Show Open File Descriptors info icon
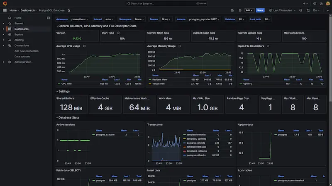332x186 pixels. (x=268, y=46)
